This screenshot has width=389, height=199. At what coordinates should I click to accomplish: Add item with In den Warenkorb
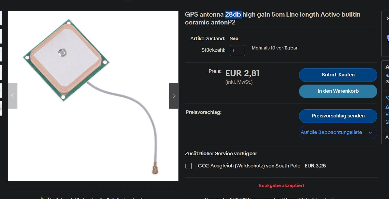[x=338, y=91]
